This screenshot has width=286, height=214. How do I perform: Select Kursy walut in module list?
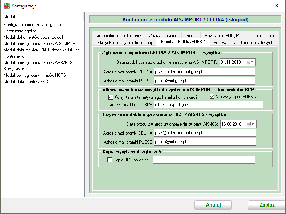coord(14,69)
